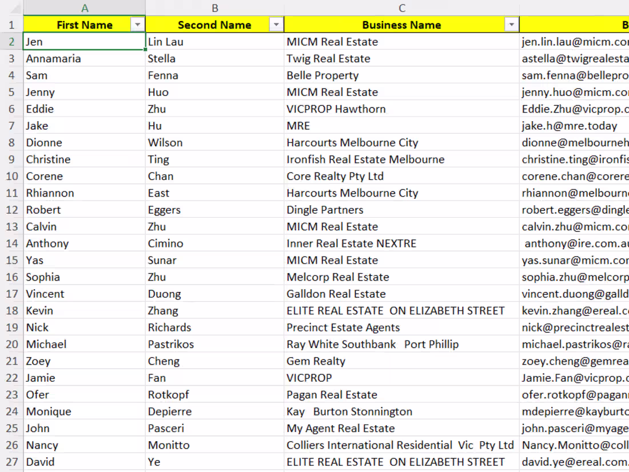The image size is (629, 472).
Task: Click the Business Name header cell
Action: pos(401,25)
